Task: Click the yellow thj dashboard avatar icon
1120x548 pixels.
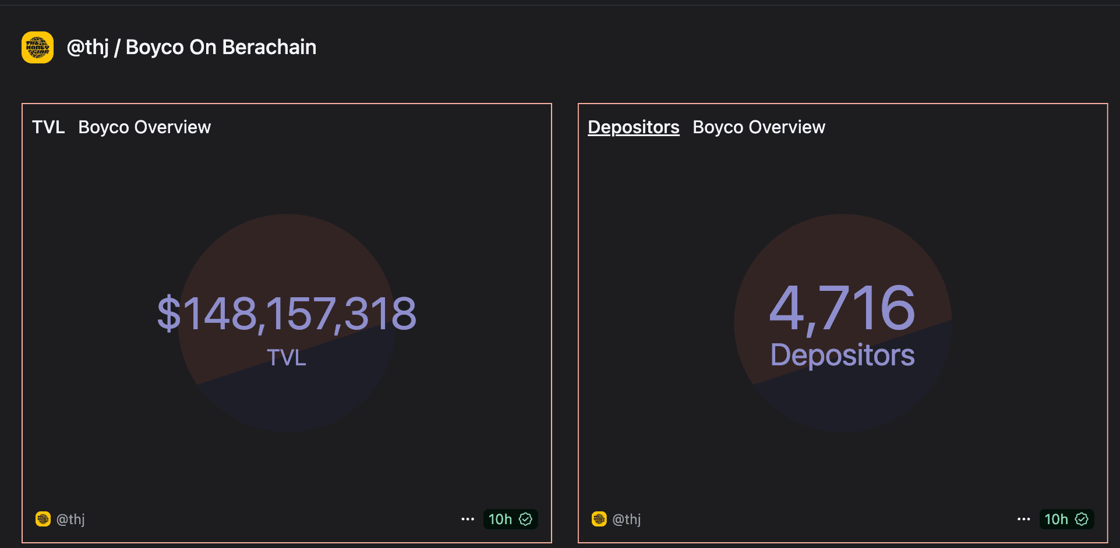Action: (x=37, y=47)
